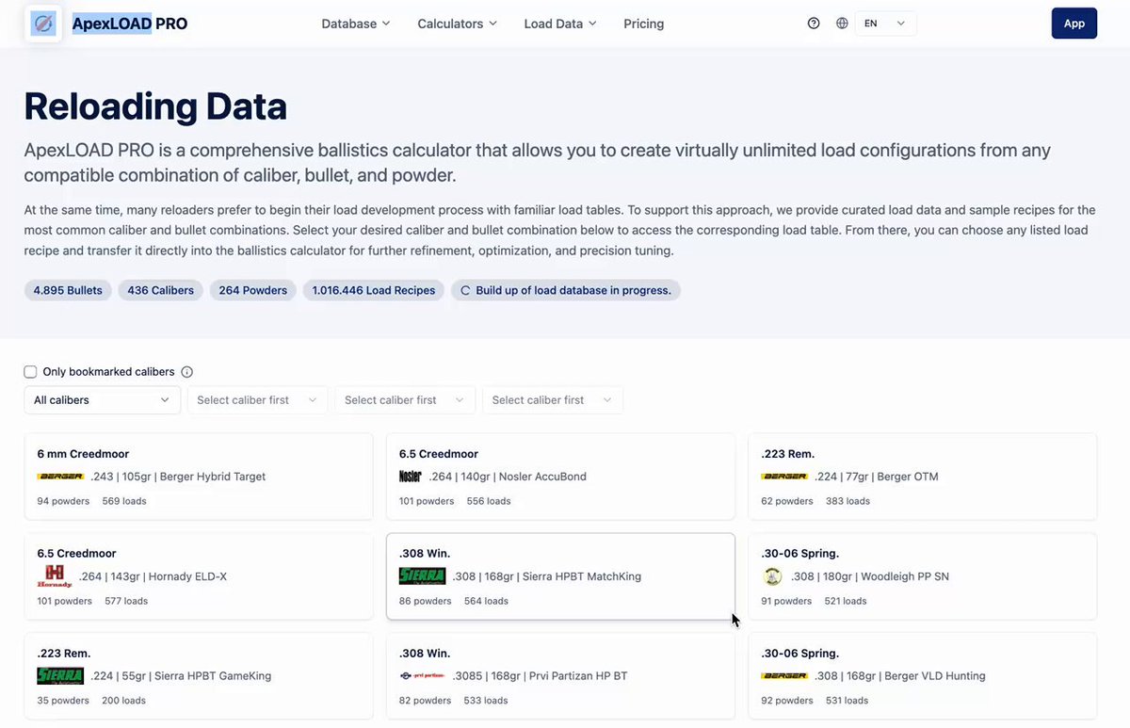Expand the Database menu
The image size is (1130, 728).
tap(356, 24)
